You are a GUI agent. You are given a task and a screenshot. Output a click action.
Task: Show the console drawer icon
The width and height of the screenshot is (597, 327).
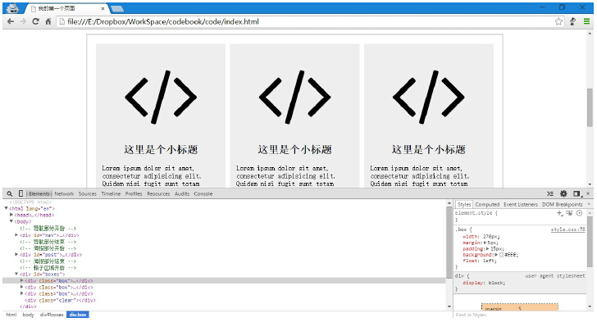coord(550,193)
